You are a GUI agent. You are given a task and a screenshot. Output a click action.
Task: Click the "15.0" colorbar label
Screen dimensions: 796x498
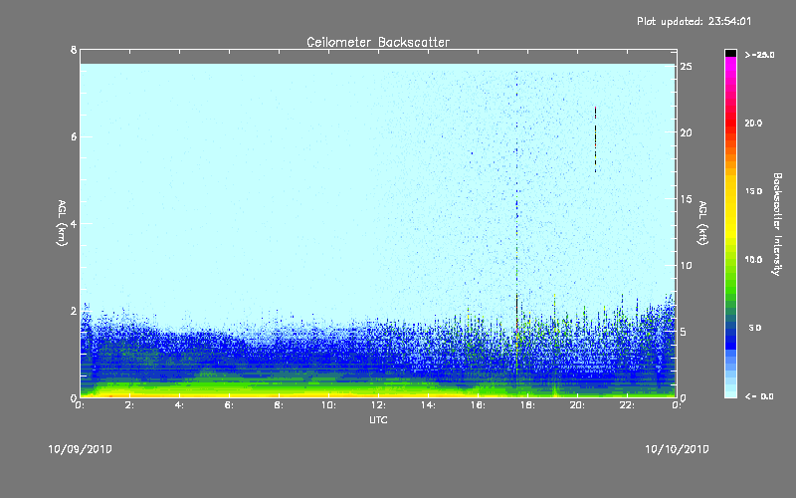tap(753, 191)
